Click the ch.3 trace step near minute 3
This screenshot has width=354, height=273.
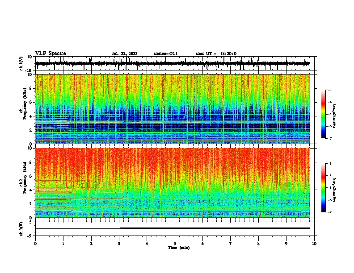tap(121, 228)
